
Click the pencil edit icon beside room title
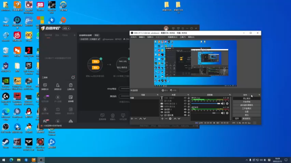(x=99, y=39)
